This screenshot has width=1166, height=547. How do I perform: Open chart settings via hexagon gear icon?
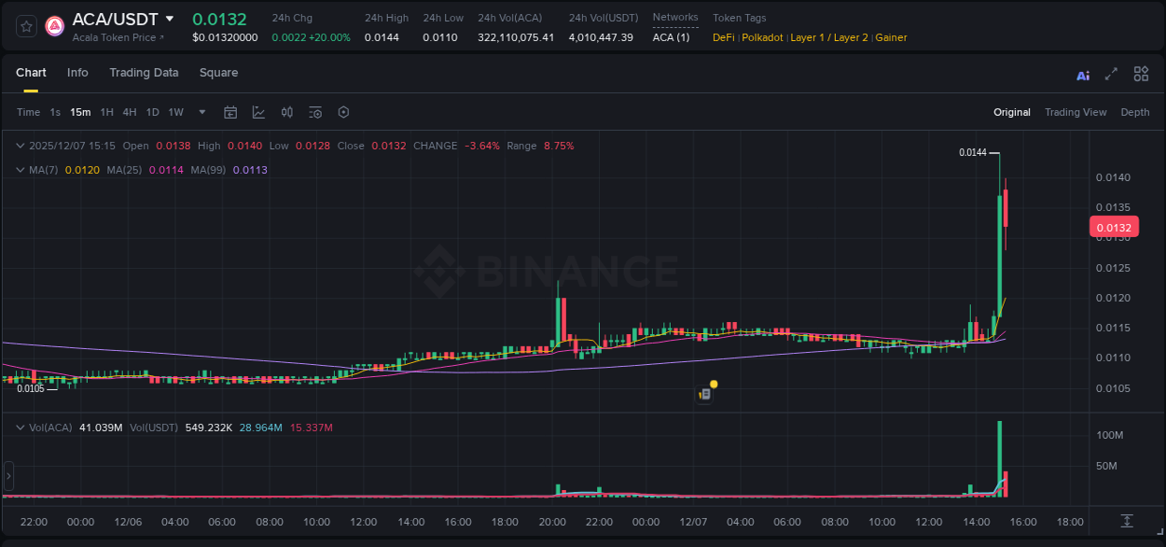343,112
